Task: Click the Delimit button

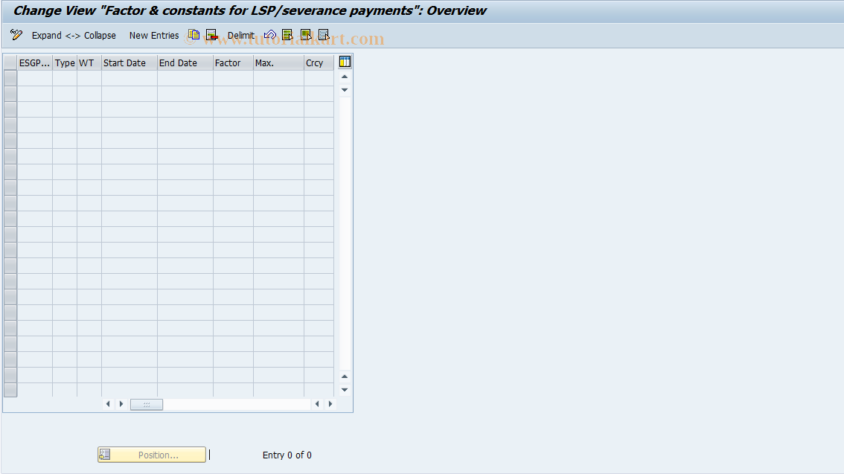Action: [x=240, y=36]
